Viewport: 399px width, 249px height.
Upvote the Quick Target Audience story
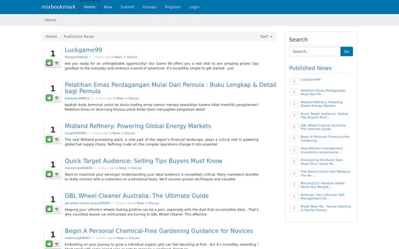pyautogui.click(x=49, y=174)
